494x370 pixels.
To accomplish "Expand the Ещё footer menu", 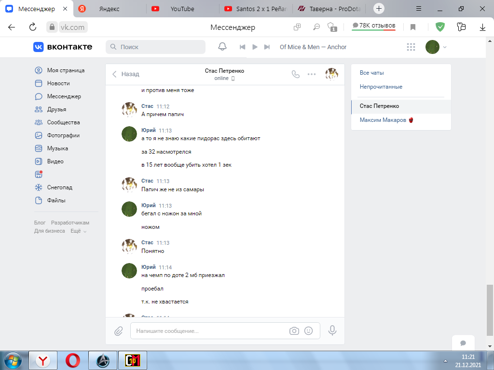I will point(78,231).
